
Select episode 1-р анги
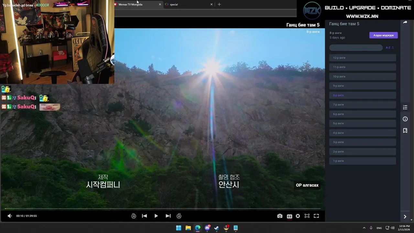[x=363, y=161]
